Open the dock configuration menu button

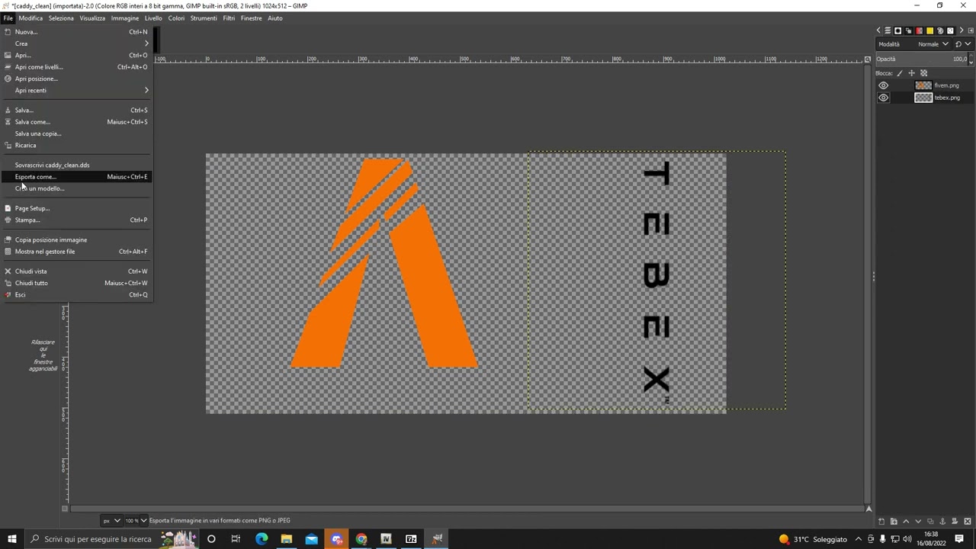click(x=971, y=30)
